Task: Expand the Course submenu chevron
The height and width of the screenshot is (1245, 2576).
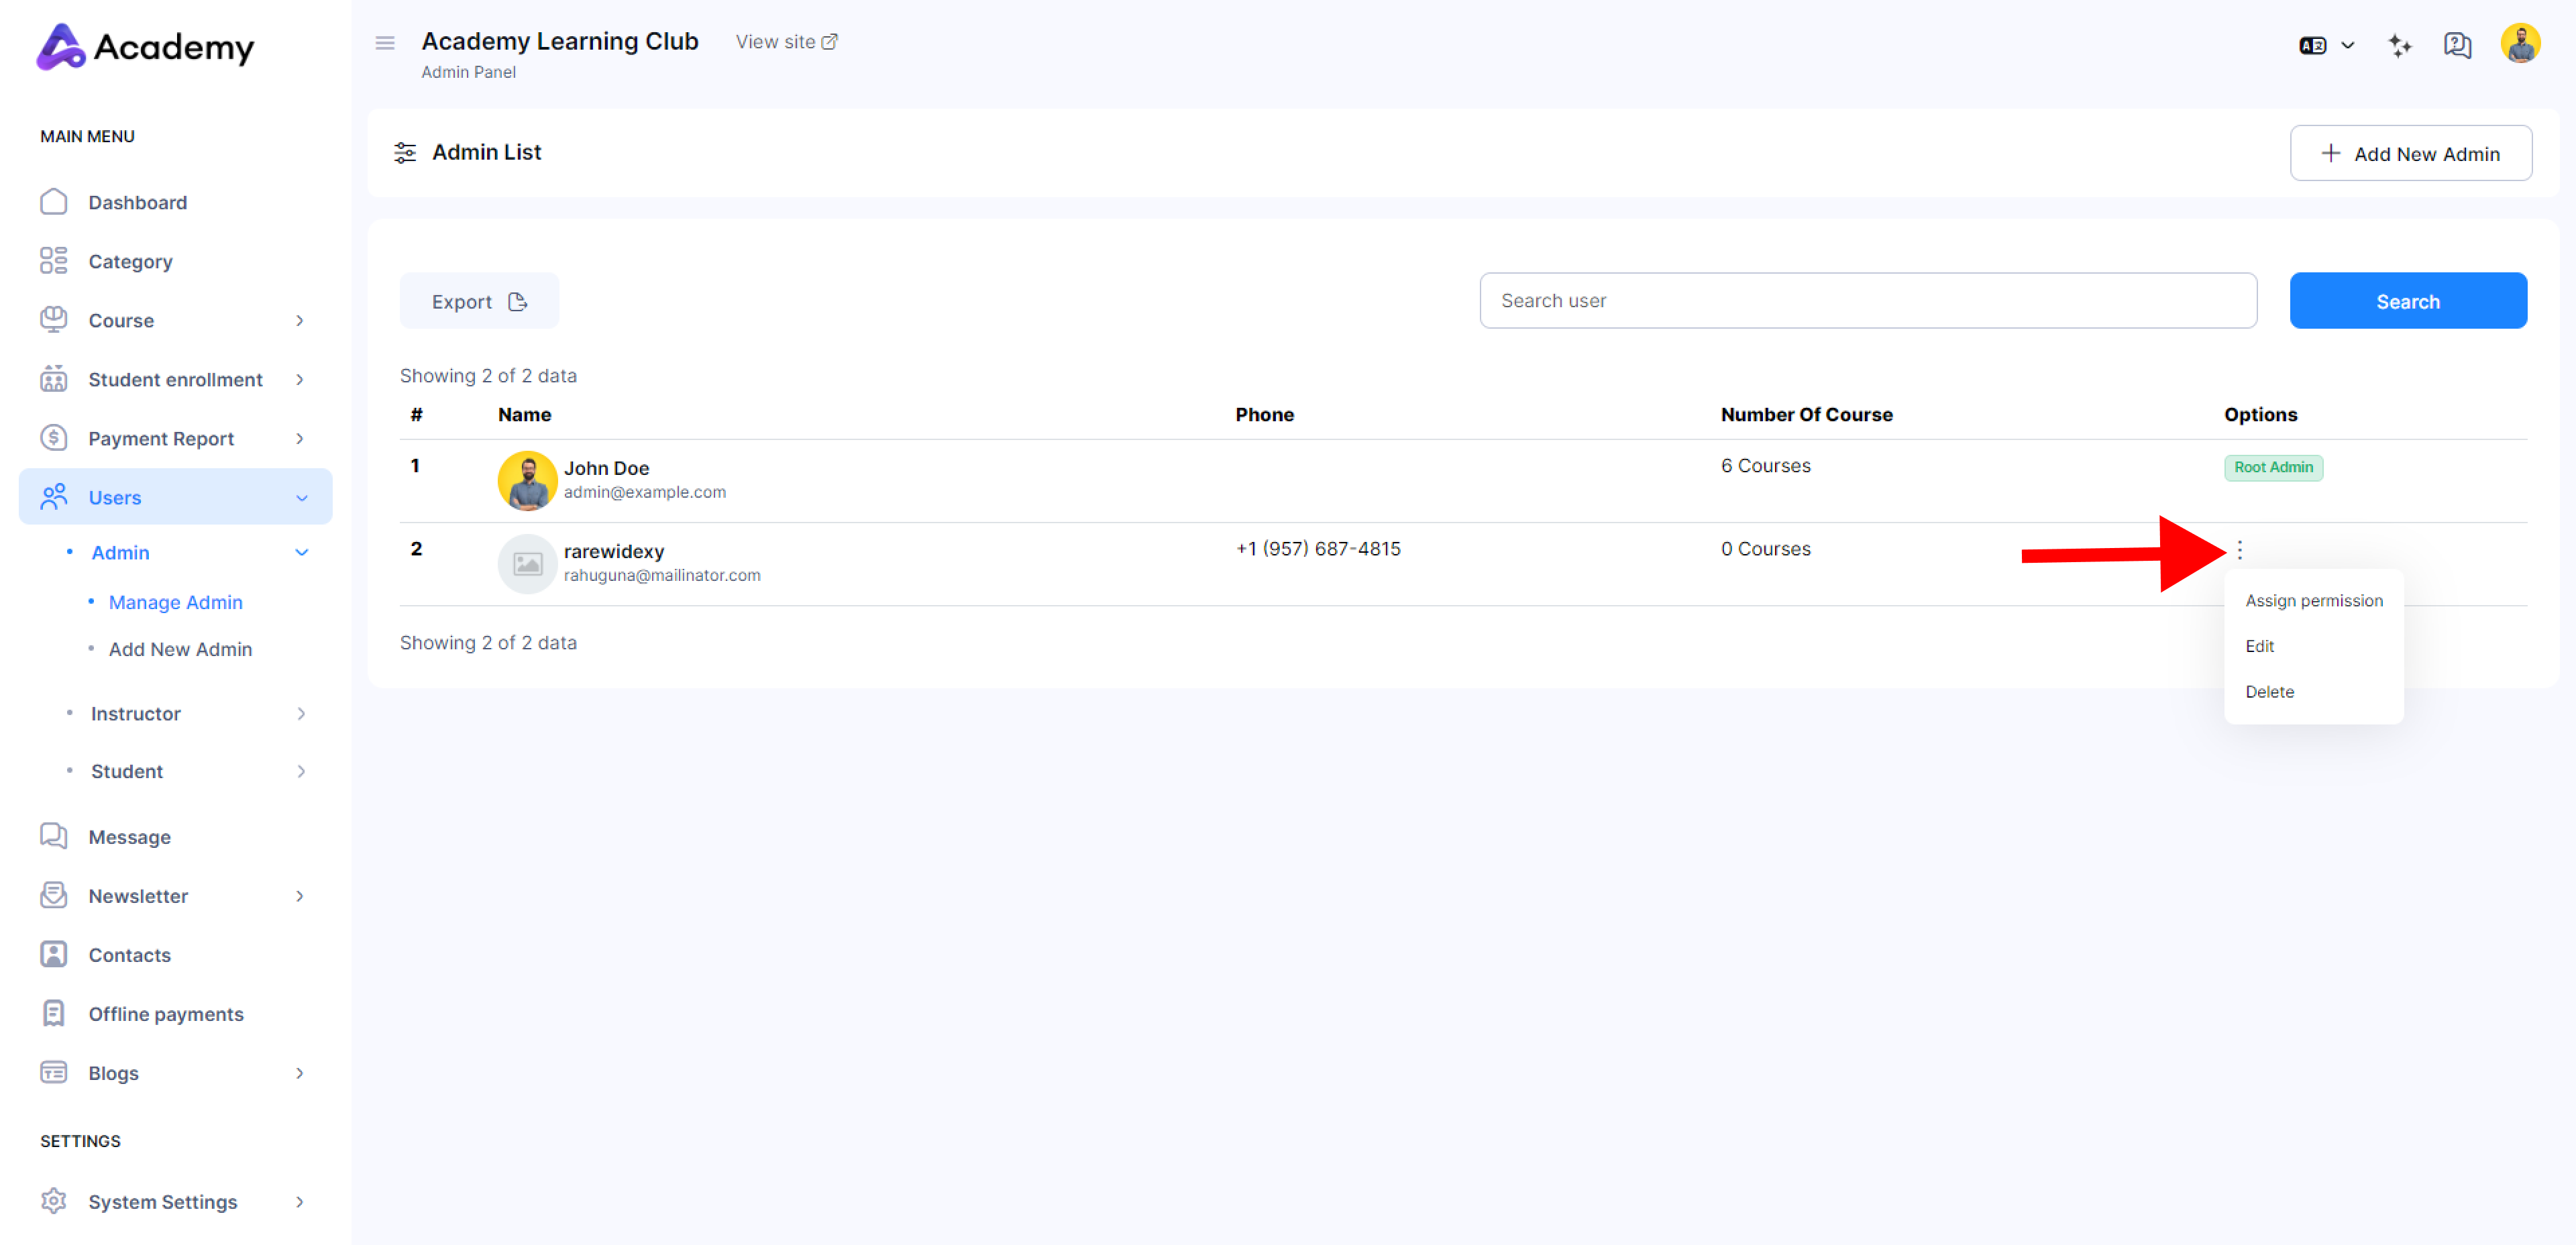Action: point(299,320)
